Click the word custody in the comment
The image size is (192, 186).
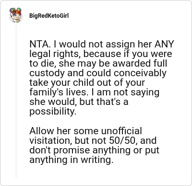(47, 73)
